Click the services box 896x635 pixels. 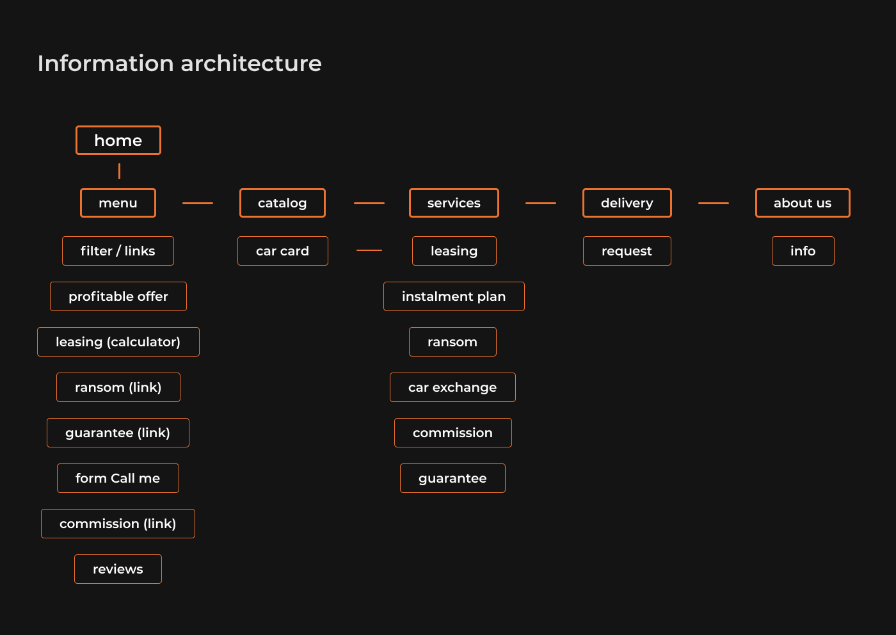click(x=454, y=203)
